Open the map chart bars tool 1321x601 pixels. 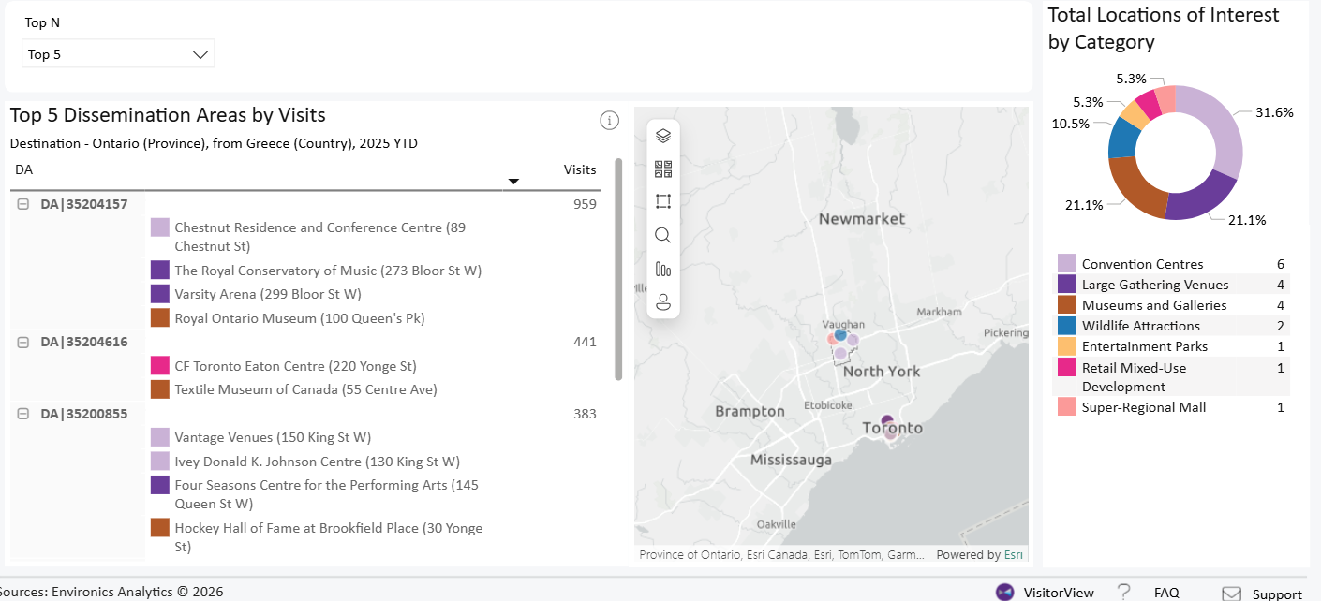(x=663, y=269)
